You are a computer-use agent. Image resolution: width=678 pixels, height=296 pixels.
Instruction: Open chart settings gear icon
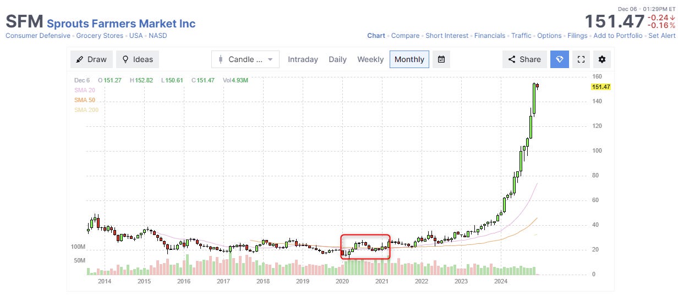tap(602, 59)
